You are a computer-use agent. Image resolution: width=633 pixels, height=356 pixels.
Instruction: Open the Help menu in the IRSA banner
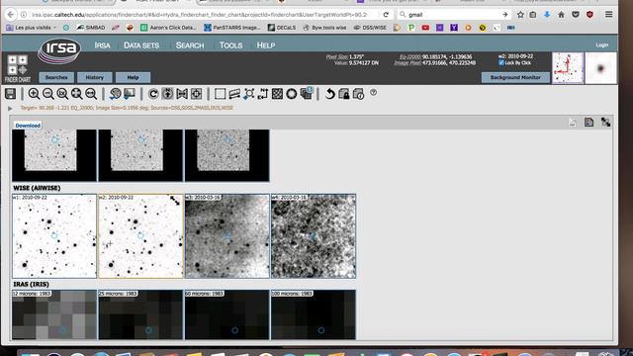click(266, 45)
